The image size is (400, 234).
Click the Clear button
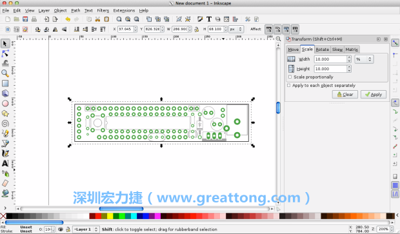(x=345, y=95)
